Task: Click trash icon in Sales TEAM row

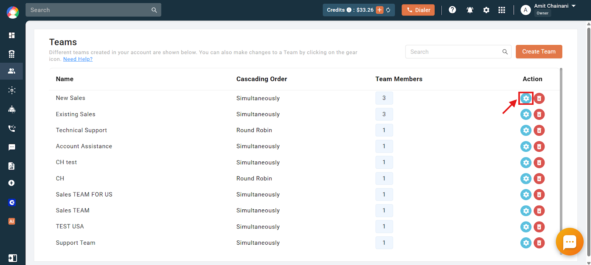Action: point(539,211)
